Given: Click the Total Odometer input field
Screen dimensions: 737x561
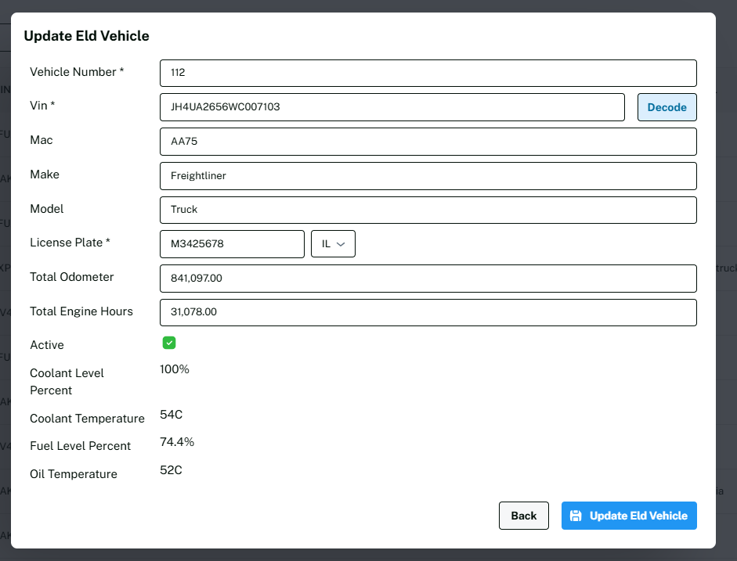Looking at the screenshot, I should (x=428, y=278).
